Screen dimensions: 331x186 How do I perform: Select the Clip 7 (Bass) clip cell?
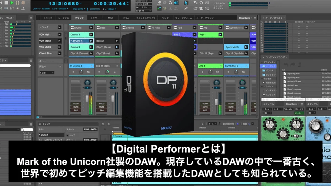tap(107, 53)
